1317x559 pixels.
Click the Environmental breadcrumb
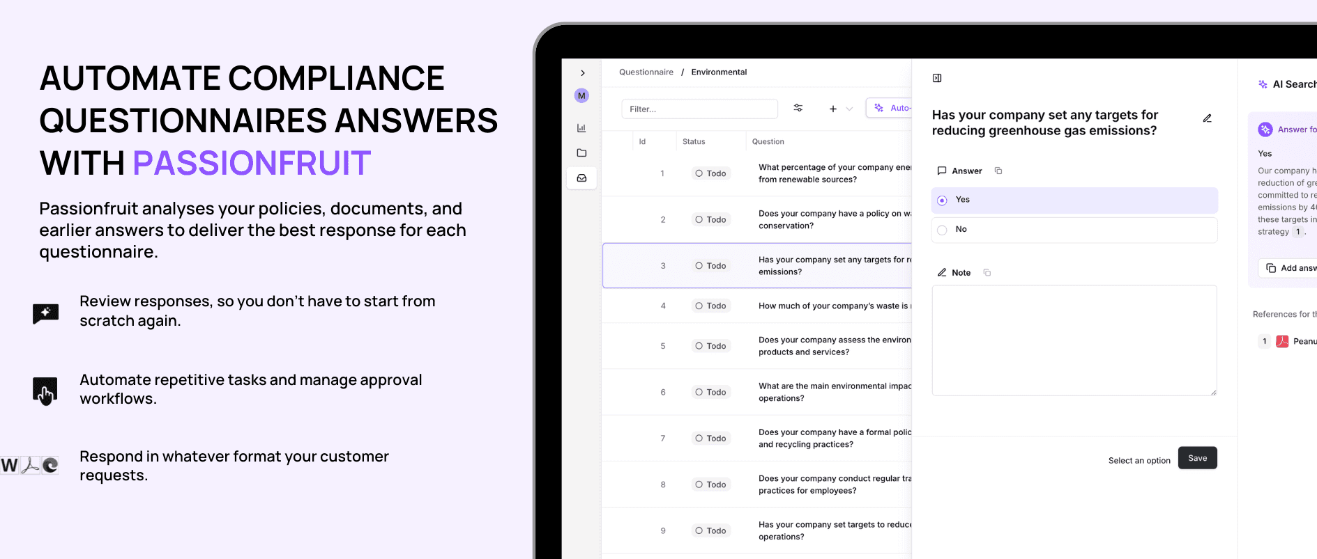click(x=719, y=72)
